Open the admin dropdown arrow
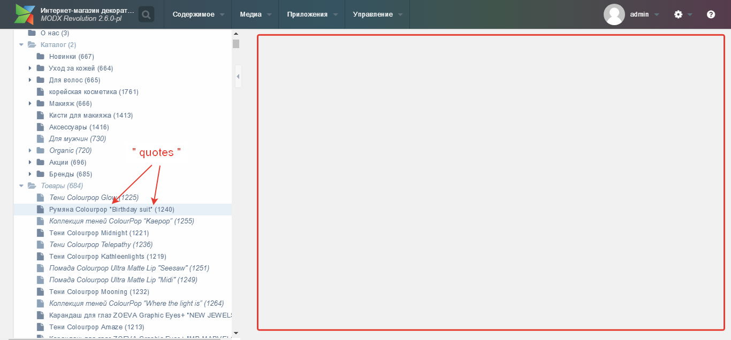 click(x=657, y=15)
